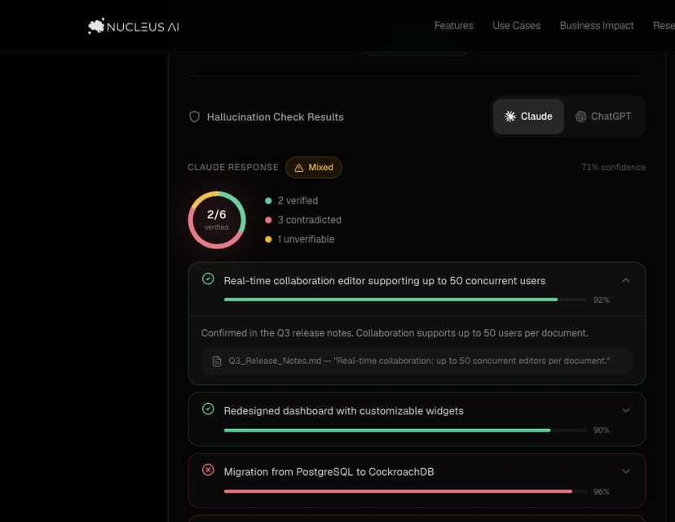Click the "Hallucination Check Results" heading
This screenshot has width=675, height=522.
pyautogui.click(x=275, y=117)
